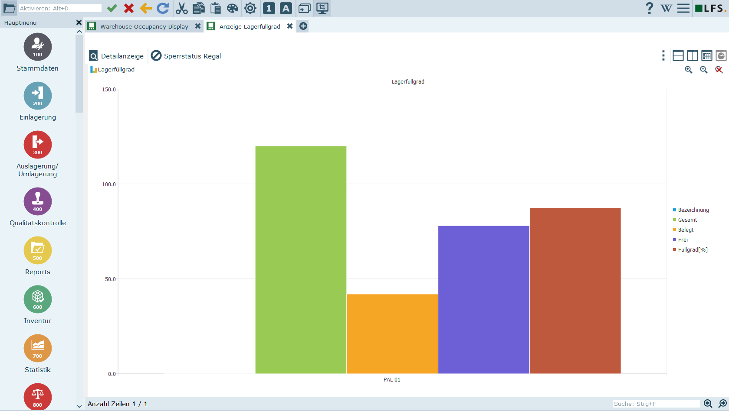Open the scales icon menu 800
729x411 pixels.
38,397
